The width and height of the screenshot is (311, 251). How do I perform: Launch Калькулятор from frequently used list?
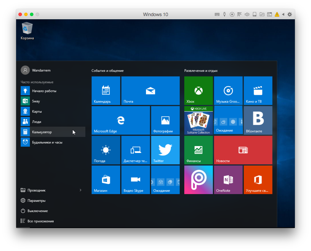coord(42,132)
